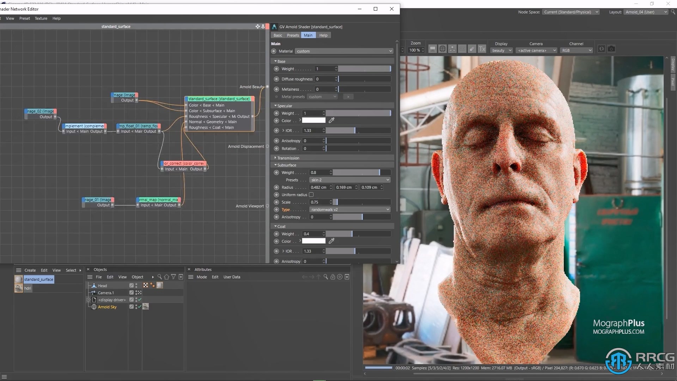The width and height of the screenshot is (677, 381).
Task: Open the Presets tab in Arnold shader
Action: pyautogui.click(x=293, y=35)
